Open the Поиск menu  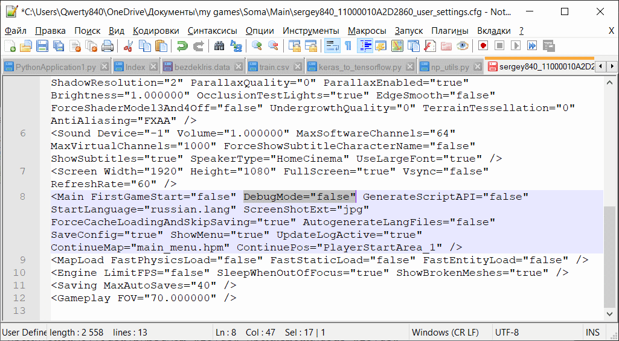(x=87, y=31)
